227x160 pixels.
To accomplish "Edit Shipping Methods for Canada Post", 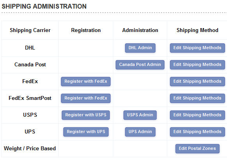I will click(x=197, y=65).
